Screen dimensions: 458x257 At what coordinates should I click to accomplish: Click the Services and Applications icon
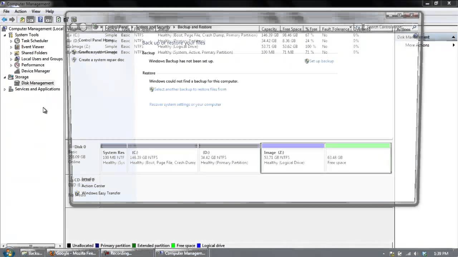(x=11, y=89)
